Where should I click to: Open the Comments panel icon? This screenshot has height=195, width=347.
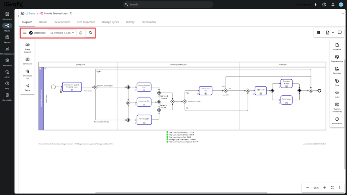click(x=27, y=61)
